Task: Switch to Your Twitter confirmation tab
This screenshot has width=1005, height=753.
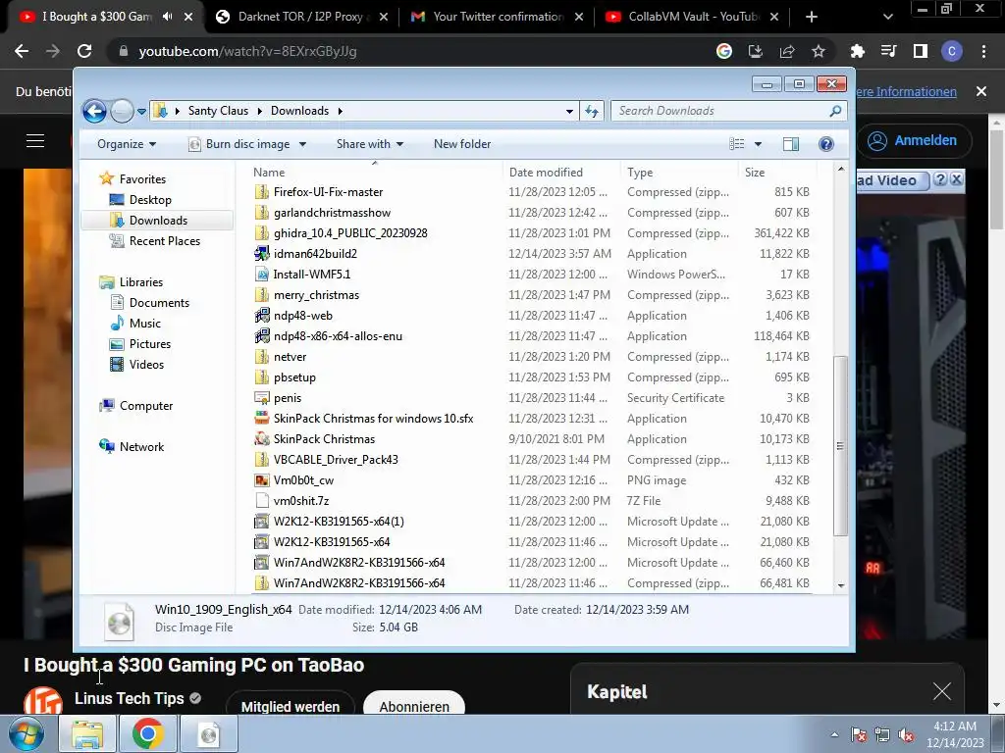Action: [498, 17]
